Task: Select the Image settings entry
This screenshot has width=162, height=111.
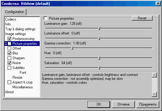Action: [15, 34]
